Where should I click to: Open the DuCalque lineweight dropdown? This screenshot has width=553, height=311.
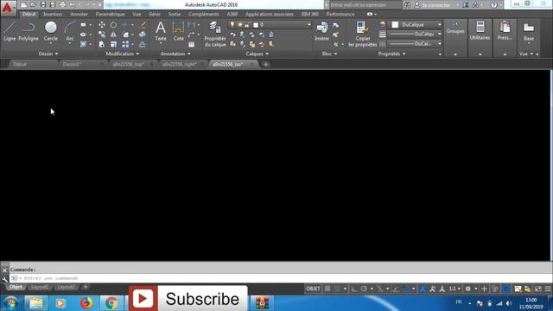(415, 35)
